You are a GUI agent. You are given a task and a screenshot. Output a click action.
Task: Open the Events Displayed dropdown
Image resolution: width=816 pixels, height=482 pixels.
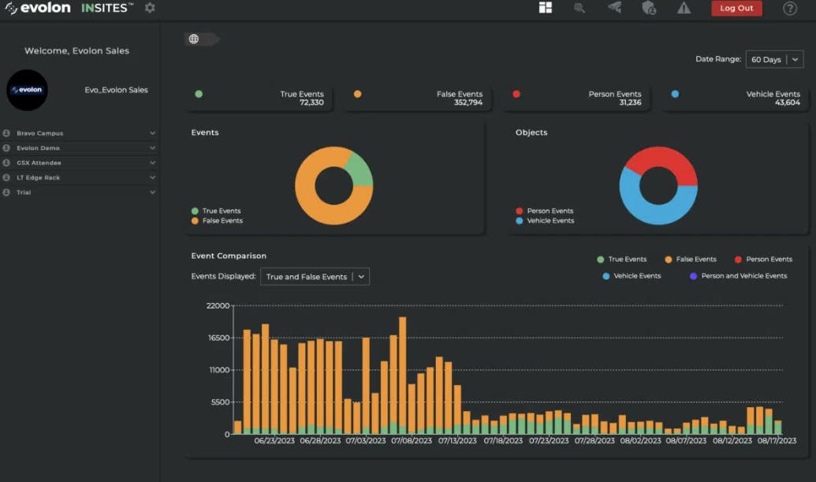[315, 277]
